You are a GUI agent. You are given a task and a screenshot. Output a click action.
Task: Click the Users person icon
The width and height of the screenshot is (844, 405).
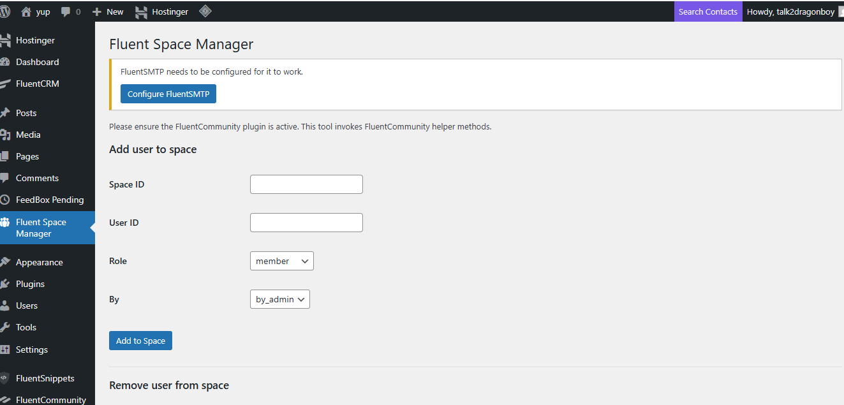(x=5, y=306)
